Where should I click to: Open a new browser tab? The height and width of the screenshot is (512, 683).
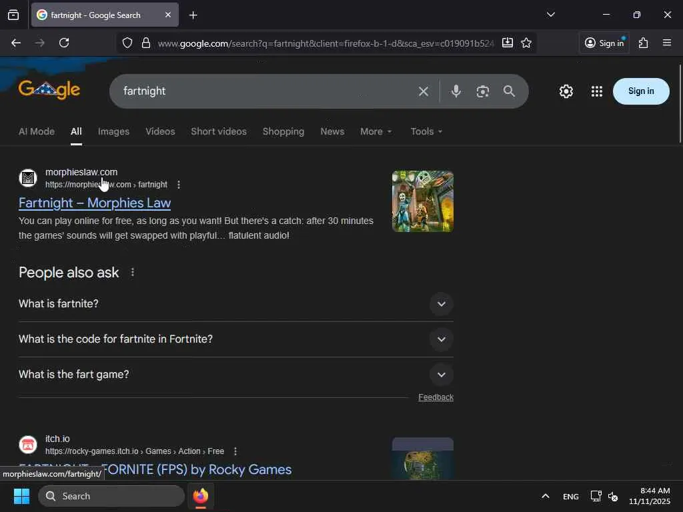coord(193,15)
